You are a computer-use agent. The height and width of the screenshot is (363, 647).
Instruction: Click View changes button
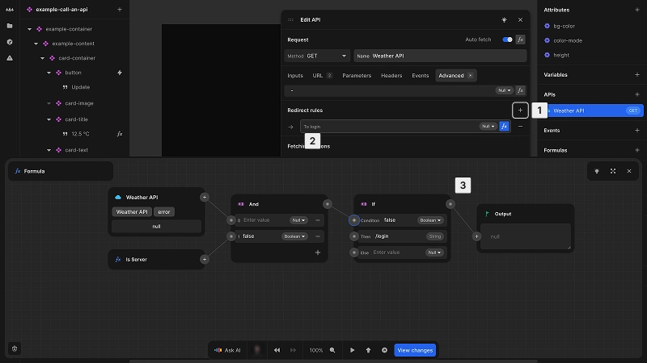(415, 350)
